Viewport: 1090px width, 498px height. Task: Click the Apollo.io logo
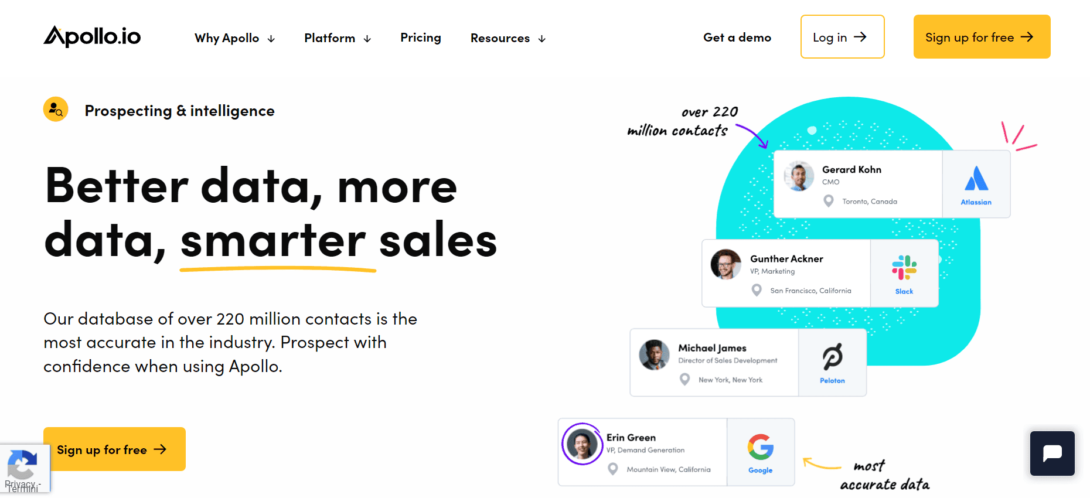coord(91,36)
